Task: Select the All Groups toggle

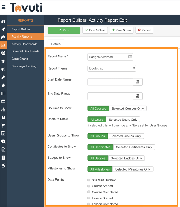Action: click(98, 136)
